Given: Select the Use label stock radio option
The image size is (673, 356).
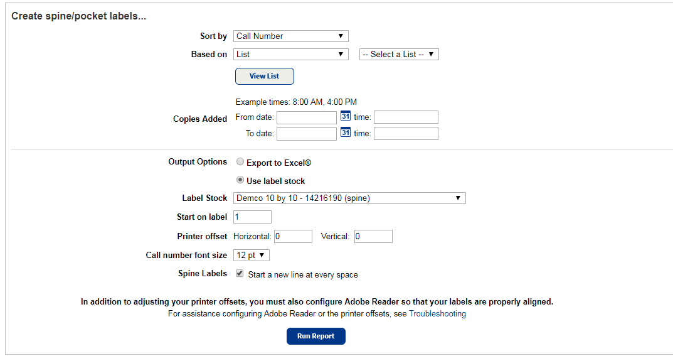Looking at the screenshot, I should (x=240, y=180).
